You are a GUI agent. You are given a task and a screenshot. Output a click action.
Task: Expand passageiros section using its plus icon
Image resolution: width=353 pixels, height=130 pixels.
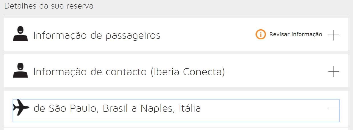click(334, 35)
